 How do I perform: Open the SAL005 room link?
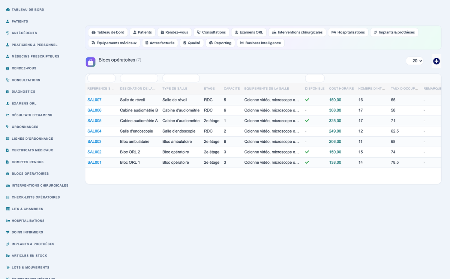[94, 121]
